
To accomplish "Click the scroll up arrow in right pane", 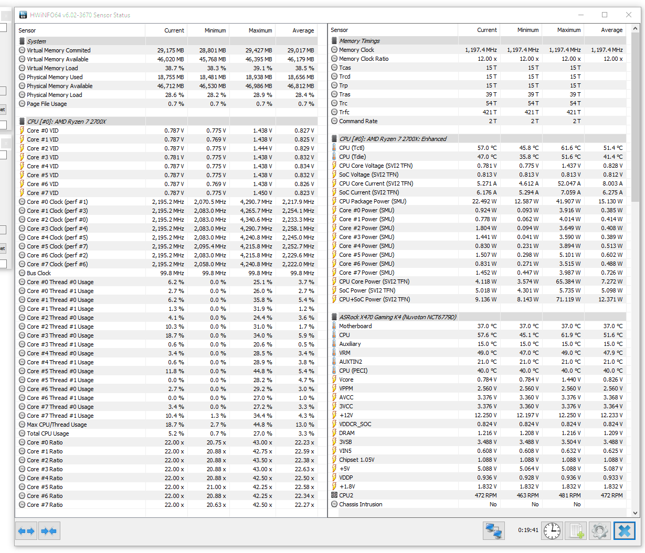I will pos(635,27).
